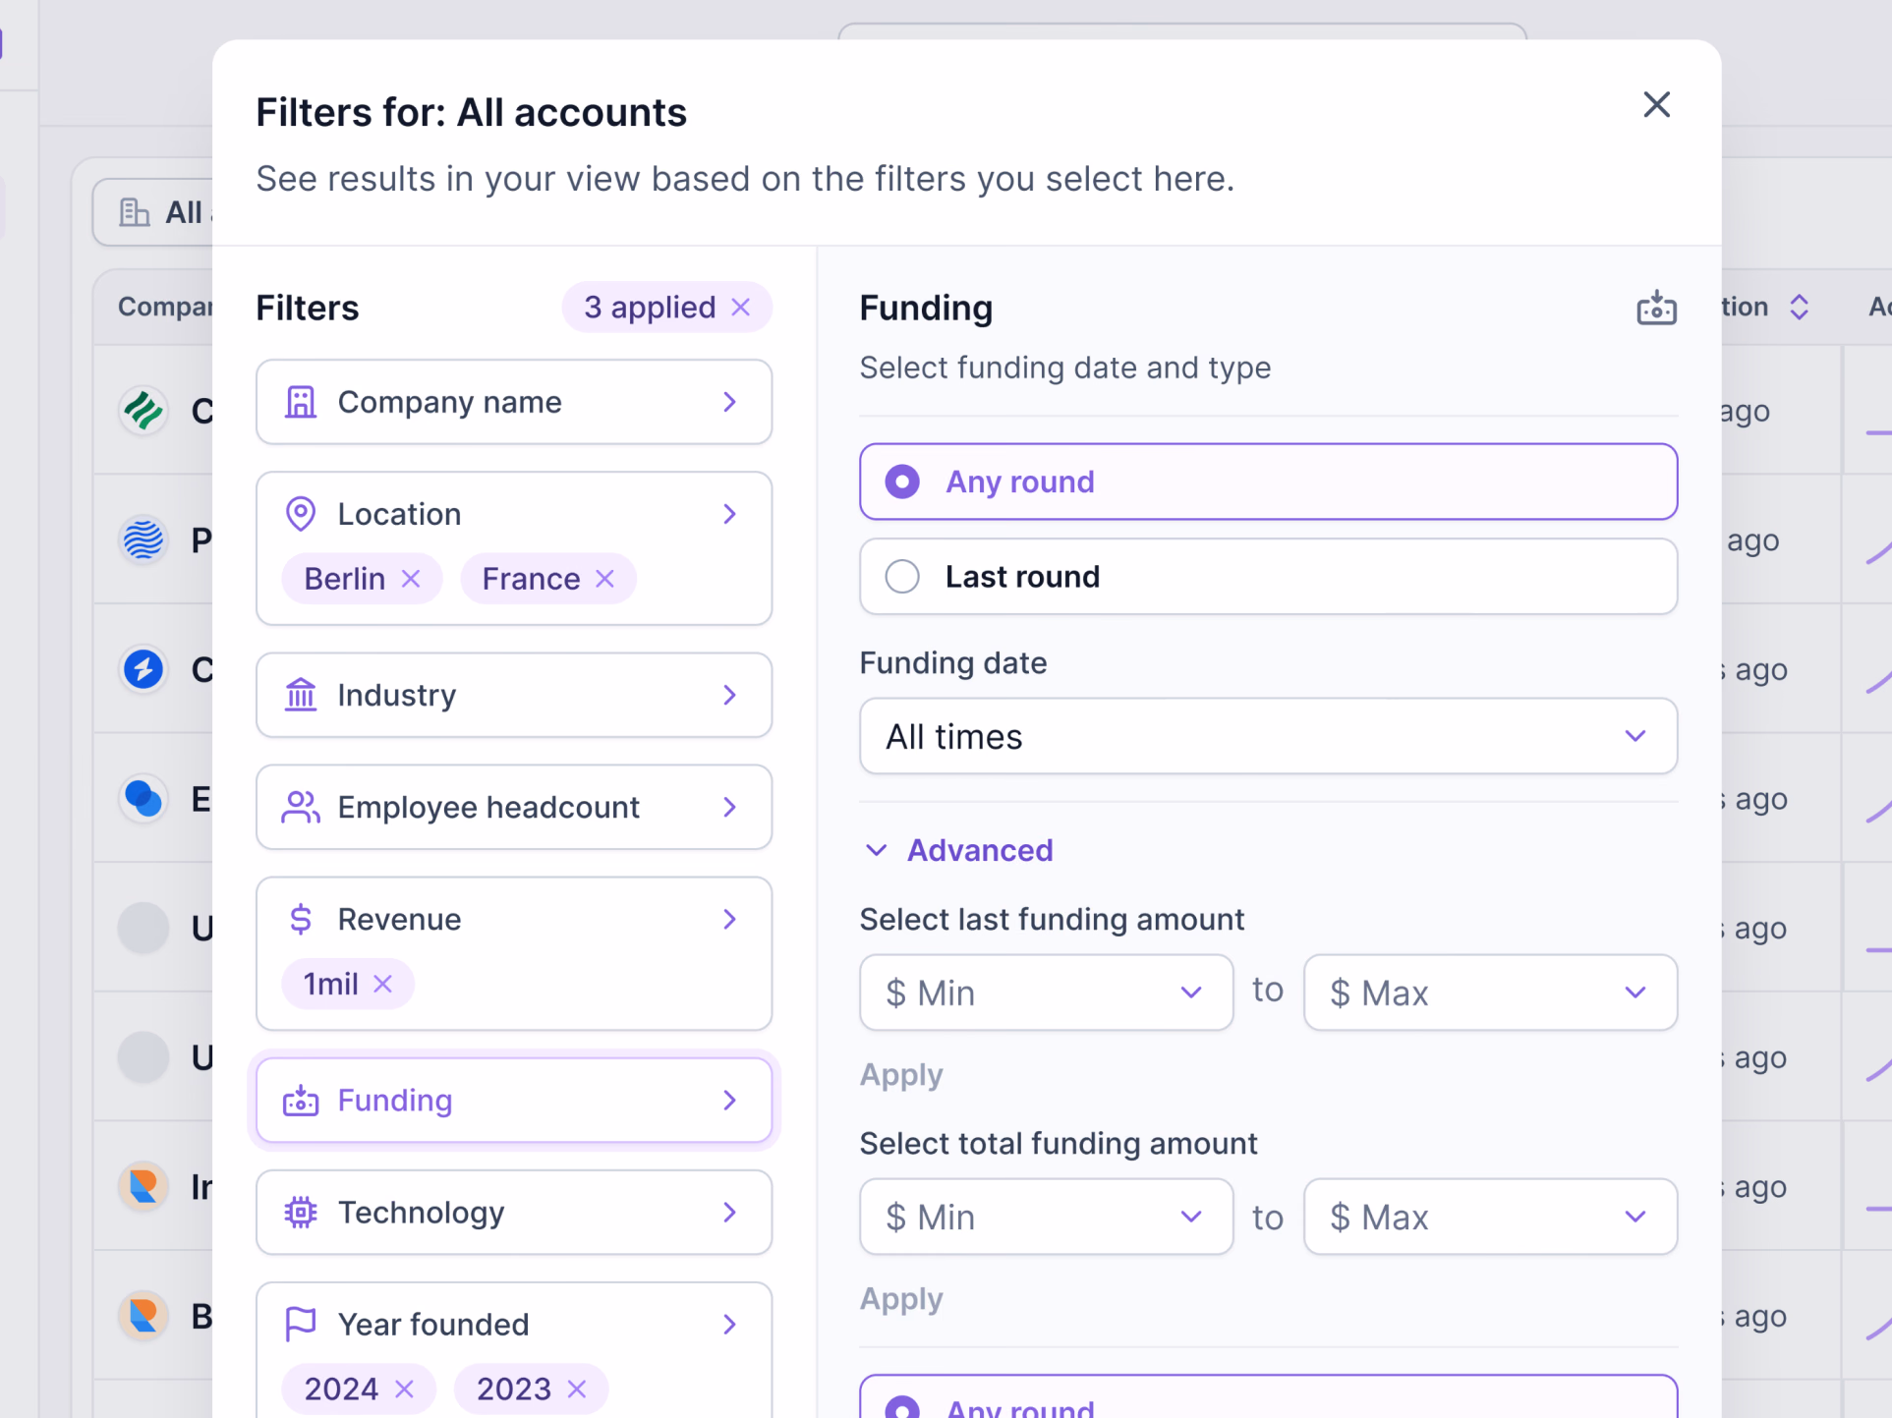Remove the Berlin location tag
Screen dimensions: 1892x1418
point(411,579)
